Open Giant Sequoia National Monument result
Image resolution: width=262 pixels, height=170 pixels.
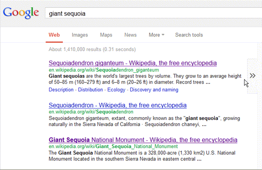[143, 140]
